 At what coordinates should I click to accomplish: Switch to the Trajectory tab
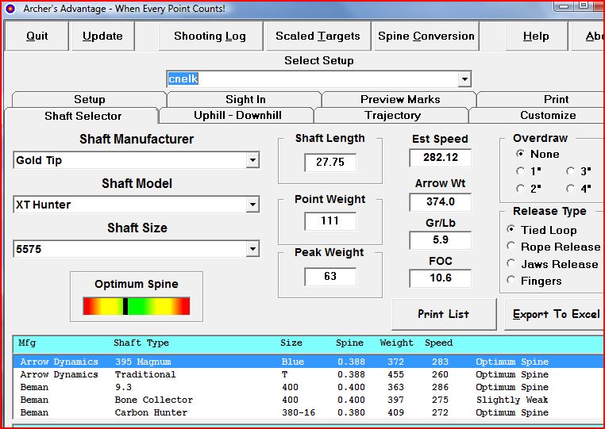tap(392, 116)
